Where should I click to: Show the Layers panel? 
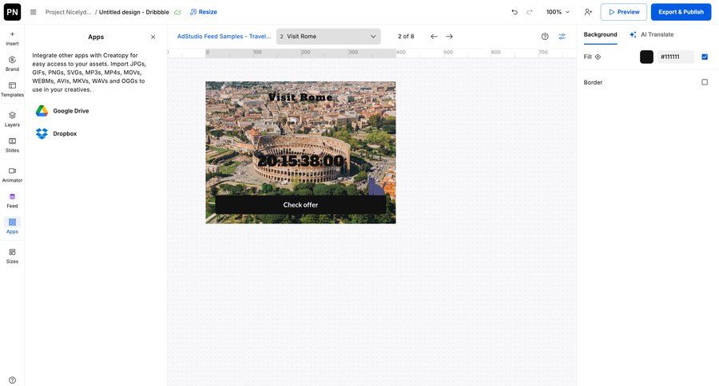[x=12, y=119]
